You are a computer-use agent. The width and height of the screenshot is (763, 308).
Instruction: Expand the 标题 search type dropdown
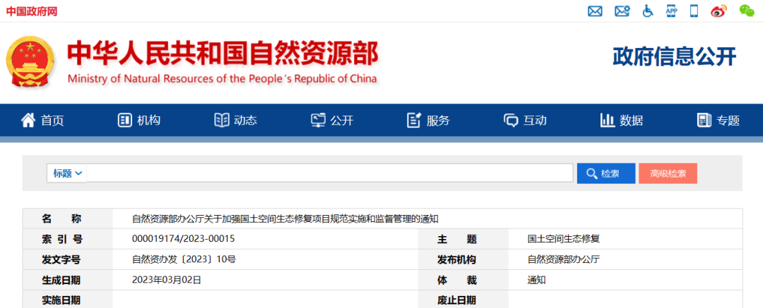click(x=67, y=173)
